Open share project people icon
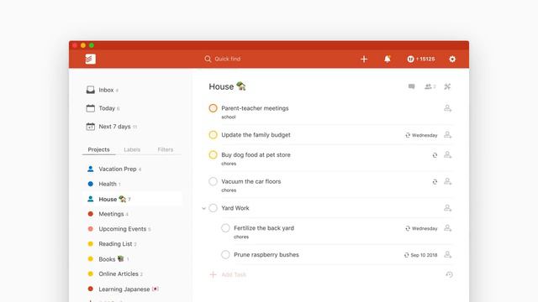The height and width of the screenshot is (302, 538). (x=430, y=86)
